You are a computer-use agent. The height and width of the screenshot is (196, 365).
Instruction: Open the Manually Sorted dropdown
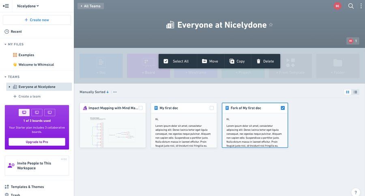[x=94, y=92]
